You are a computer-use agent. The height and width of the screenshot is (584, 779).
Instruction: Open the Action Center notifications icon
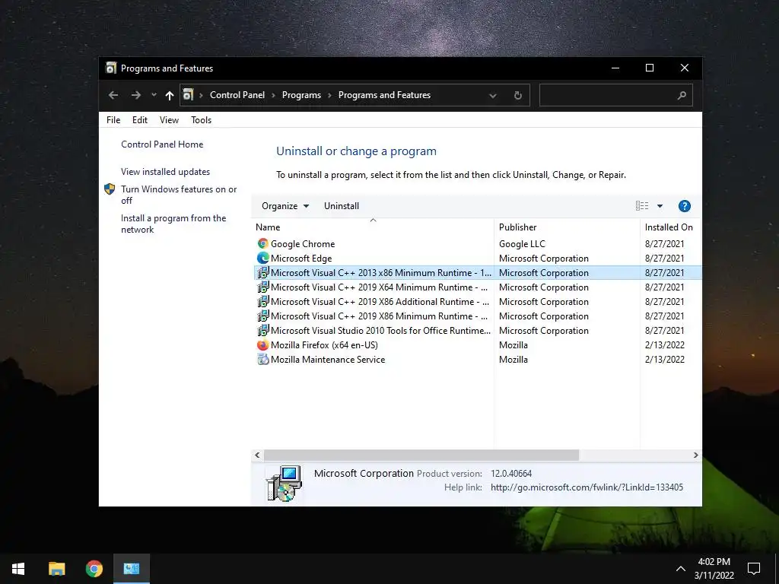click(754, 569)
